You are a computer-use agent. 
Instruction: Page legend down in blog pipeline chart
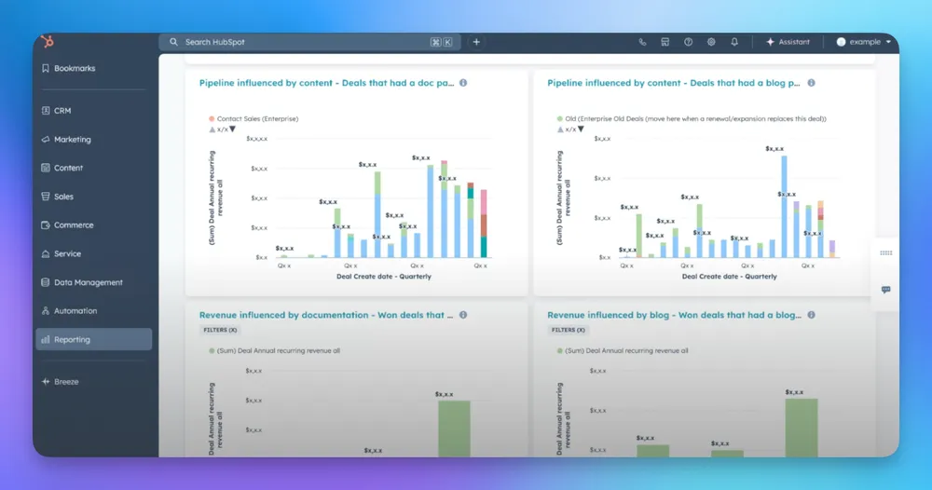coord(581,129)
